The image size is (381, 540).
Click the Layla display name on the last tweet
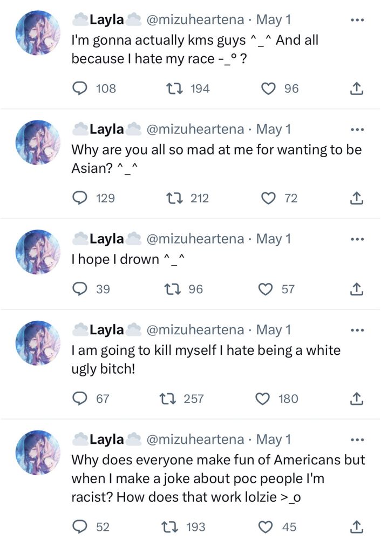(x=106, y=440)
